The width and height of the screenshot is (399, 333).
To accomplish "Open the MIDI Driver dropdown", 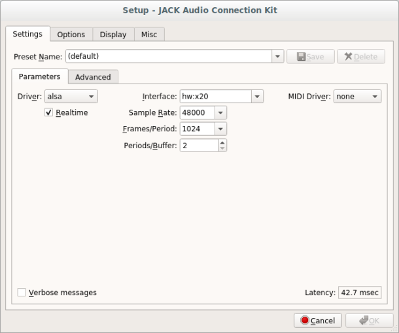I will click(357, 97).
